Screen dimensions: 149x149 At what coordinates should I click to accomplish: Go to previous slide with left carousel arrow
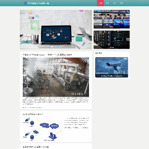[22, 29]
